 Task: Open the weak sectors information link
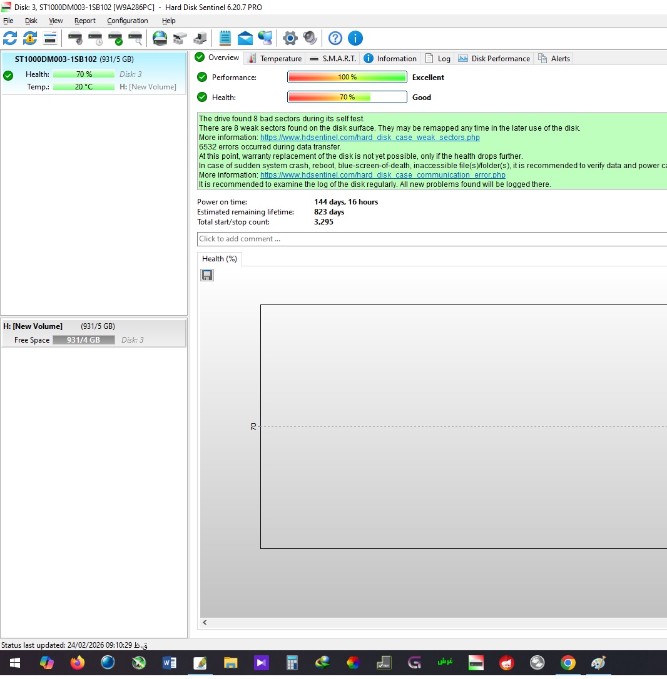(370, 138)
